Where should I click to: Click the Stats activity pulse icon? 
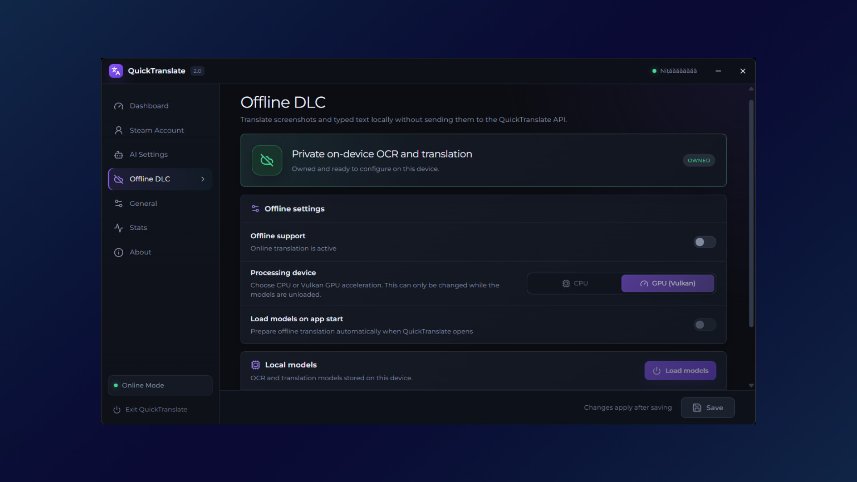click(x=119, y=228)
